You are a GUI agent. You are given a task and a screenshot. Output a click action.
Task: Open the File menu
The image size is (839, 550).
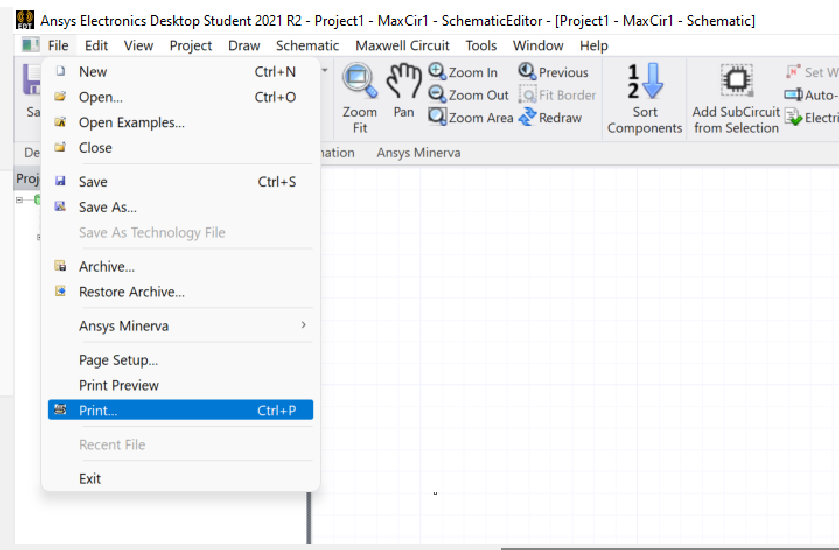click(x=58, y=45)
